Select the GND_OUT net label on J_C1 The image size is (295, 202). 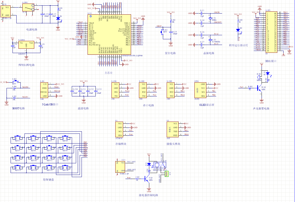coord(131,170)
